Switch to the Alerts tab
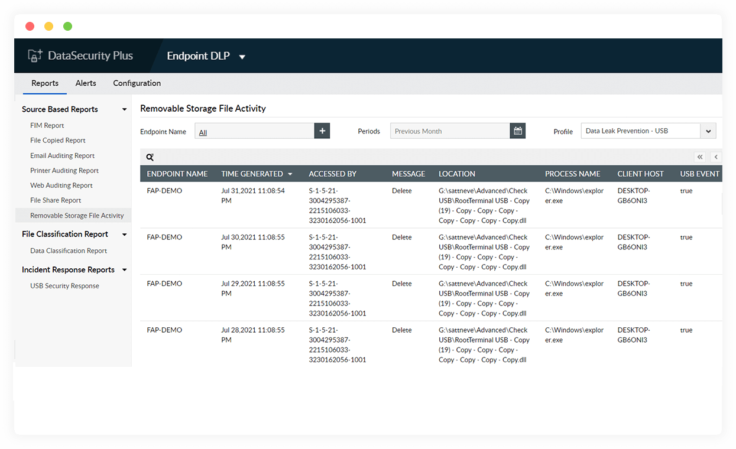The width and height of the screenshot is (736, 449). (86, 83)
